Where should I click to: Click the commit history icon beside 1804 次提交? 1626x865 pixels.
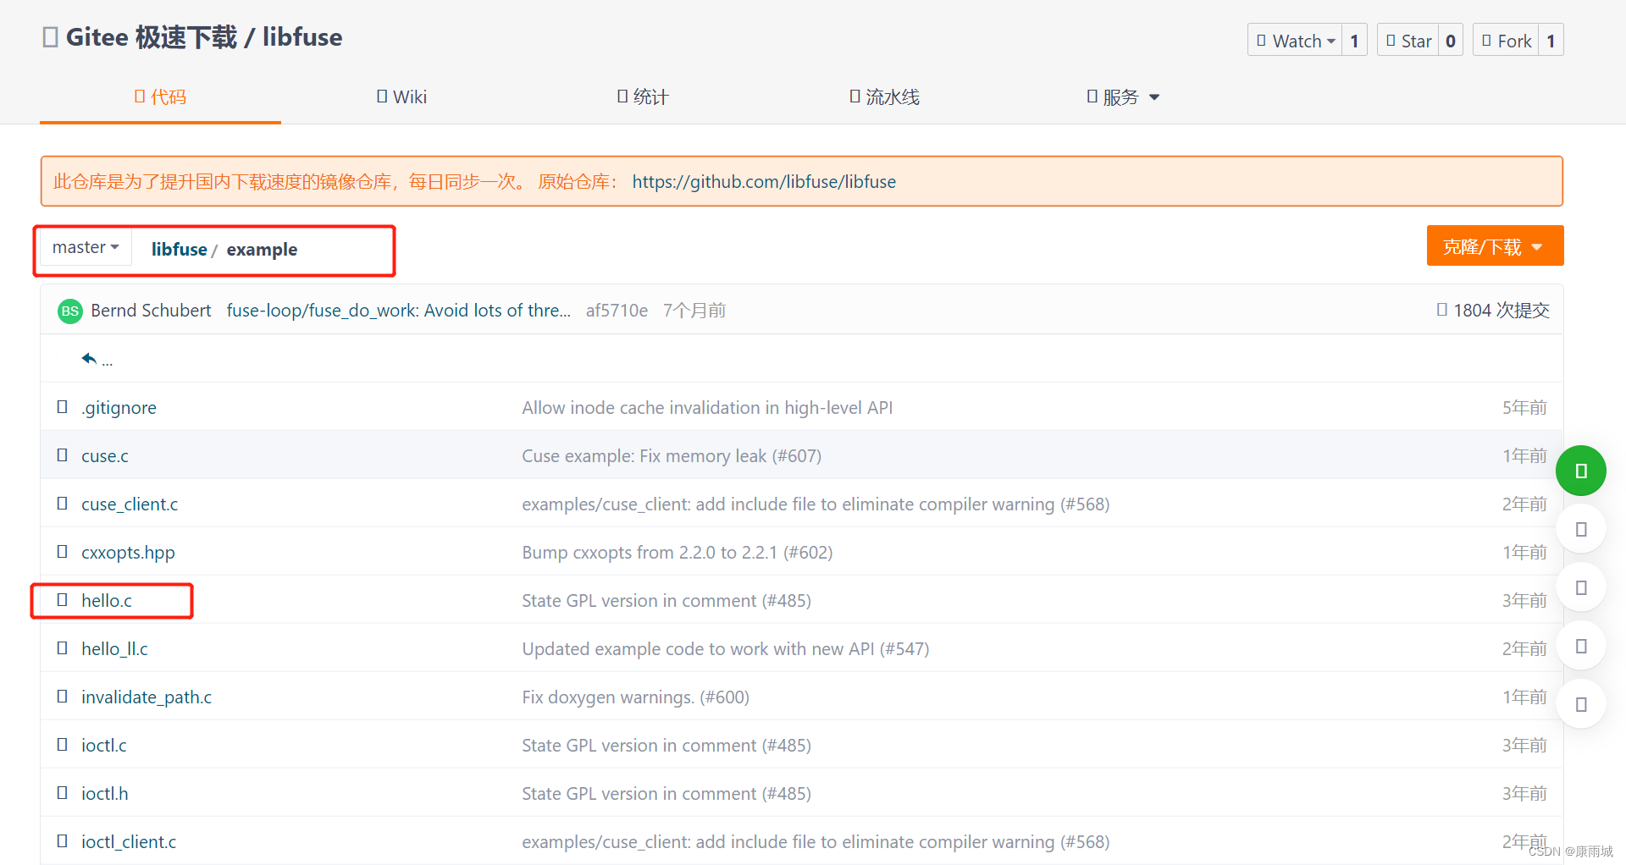pos(1442,310)
